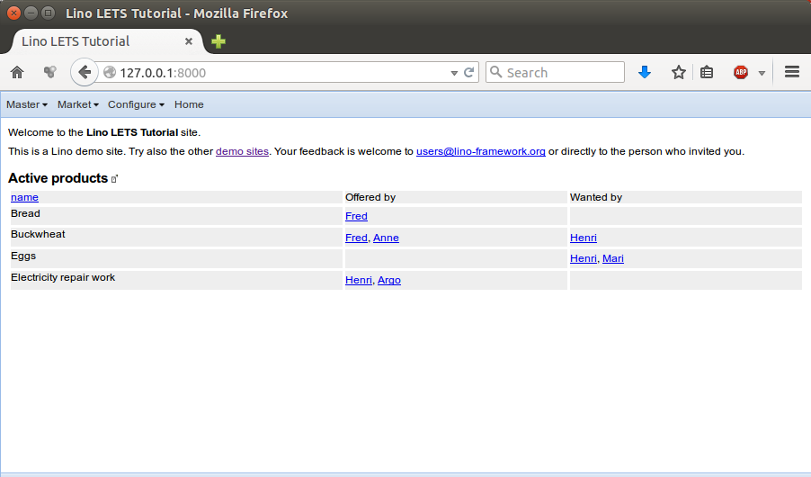The image size is (811, 477).
Task: Expand the Configure dropdown menu
Action: [136, 104]
